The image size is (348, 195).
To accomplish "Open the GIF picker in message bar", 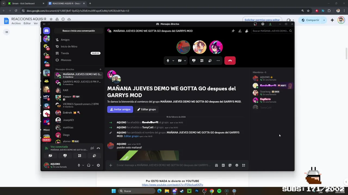I will point(223,165).
